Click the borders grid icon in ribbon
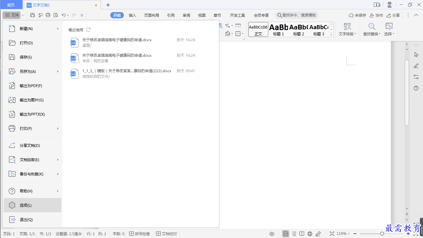The image size is (423, 238). (x=238, y=33)
